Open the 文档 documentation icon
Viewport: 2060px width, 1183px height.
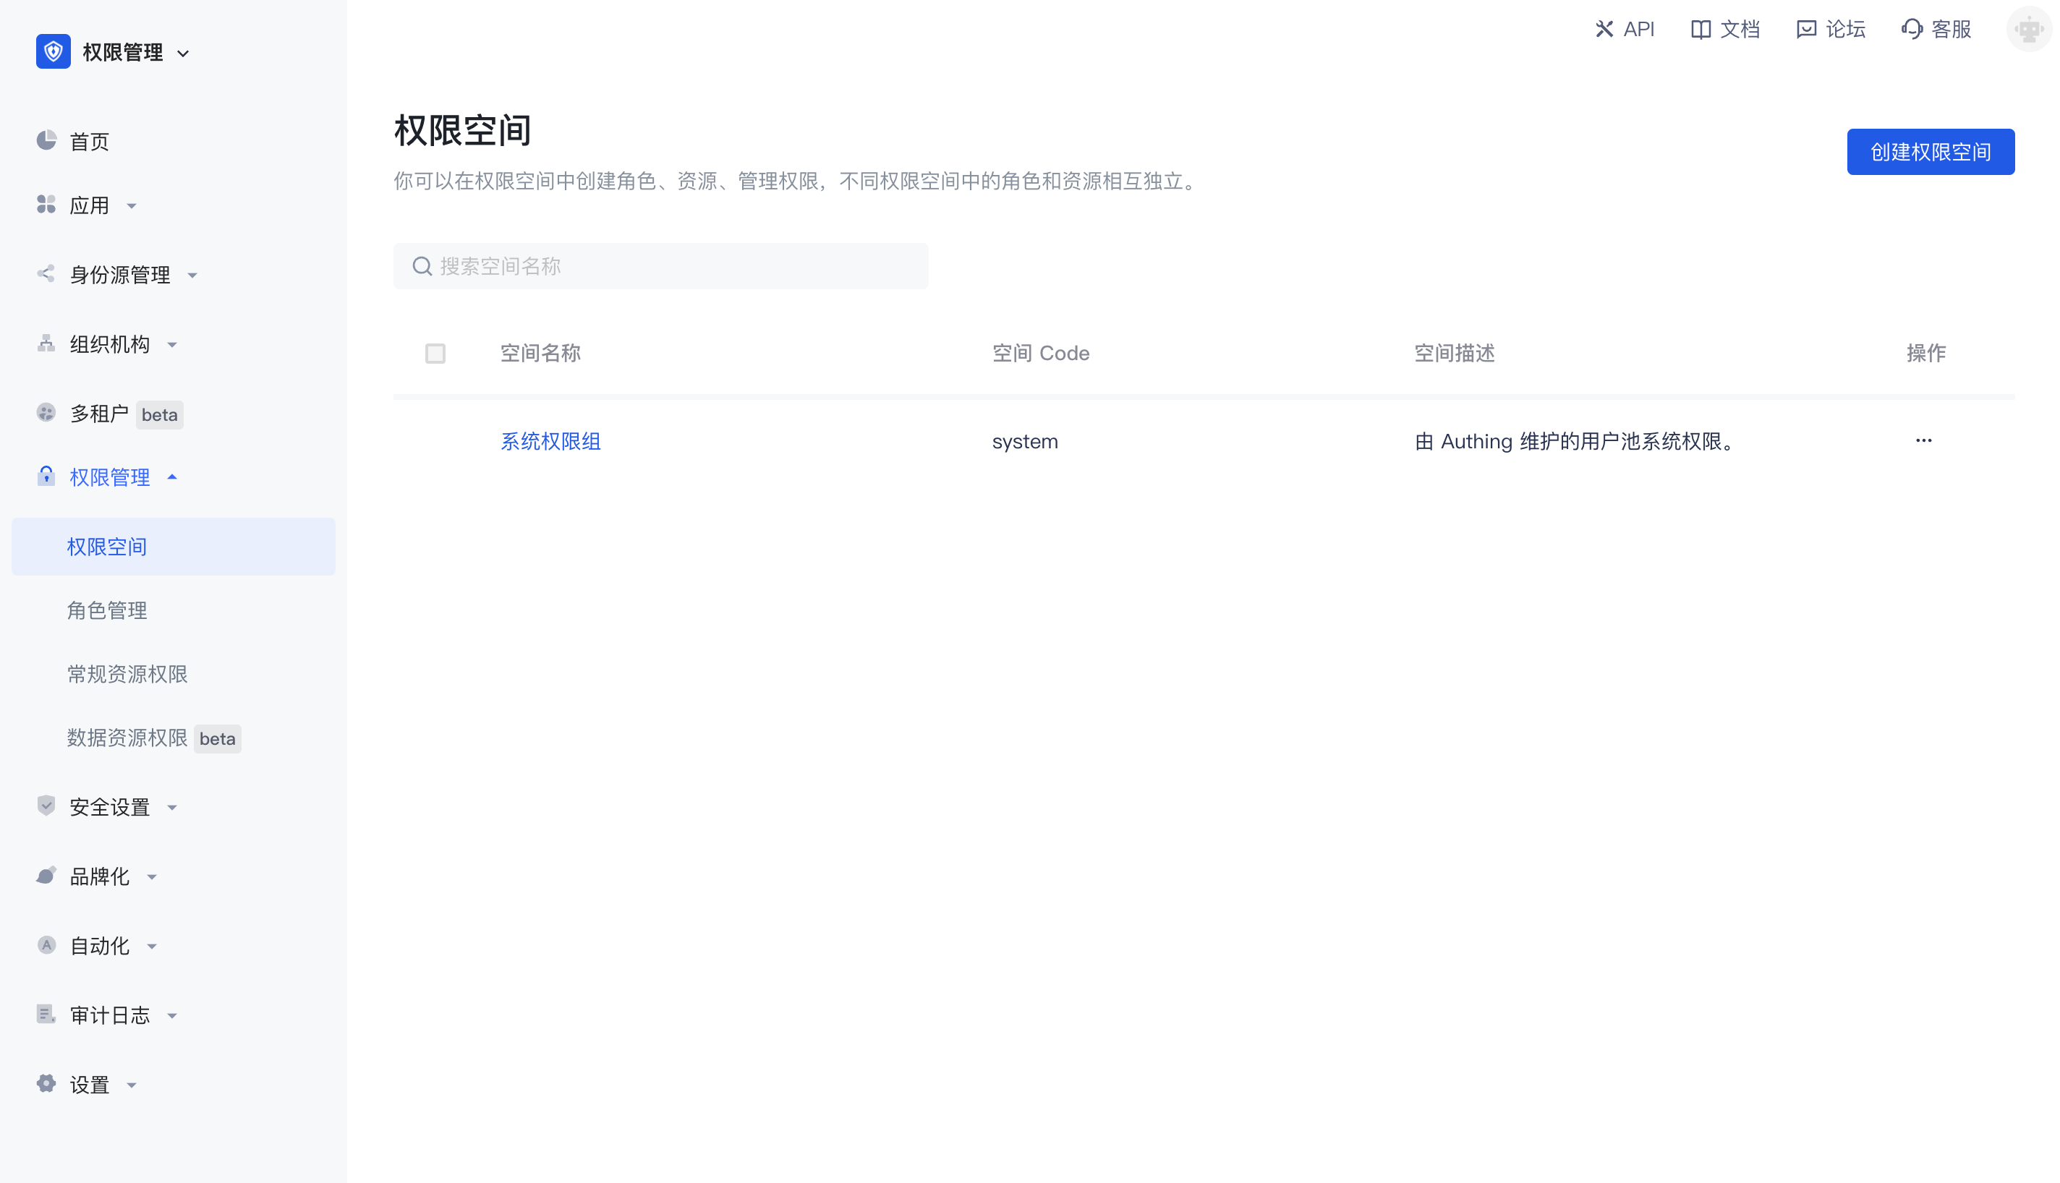point(1702,29)
